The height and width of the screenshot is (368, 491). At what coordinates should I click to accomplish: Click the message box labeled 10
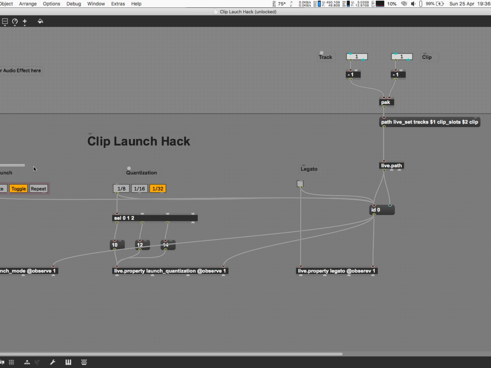coord(117,245)
